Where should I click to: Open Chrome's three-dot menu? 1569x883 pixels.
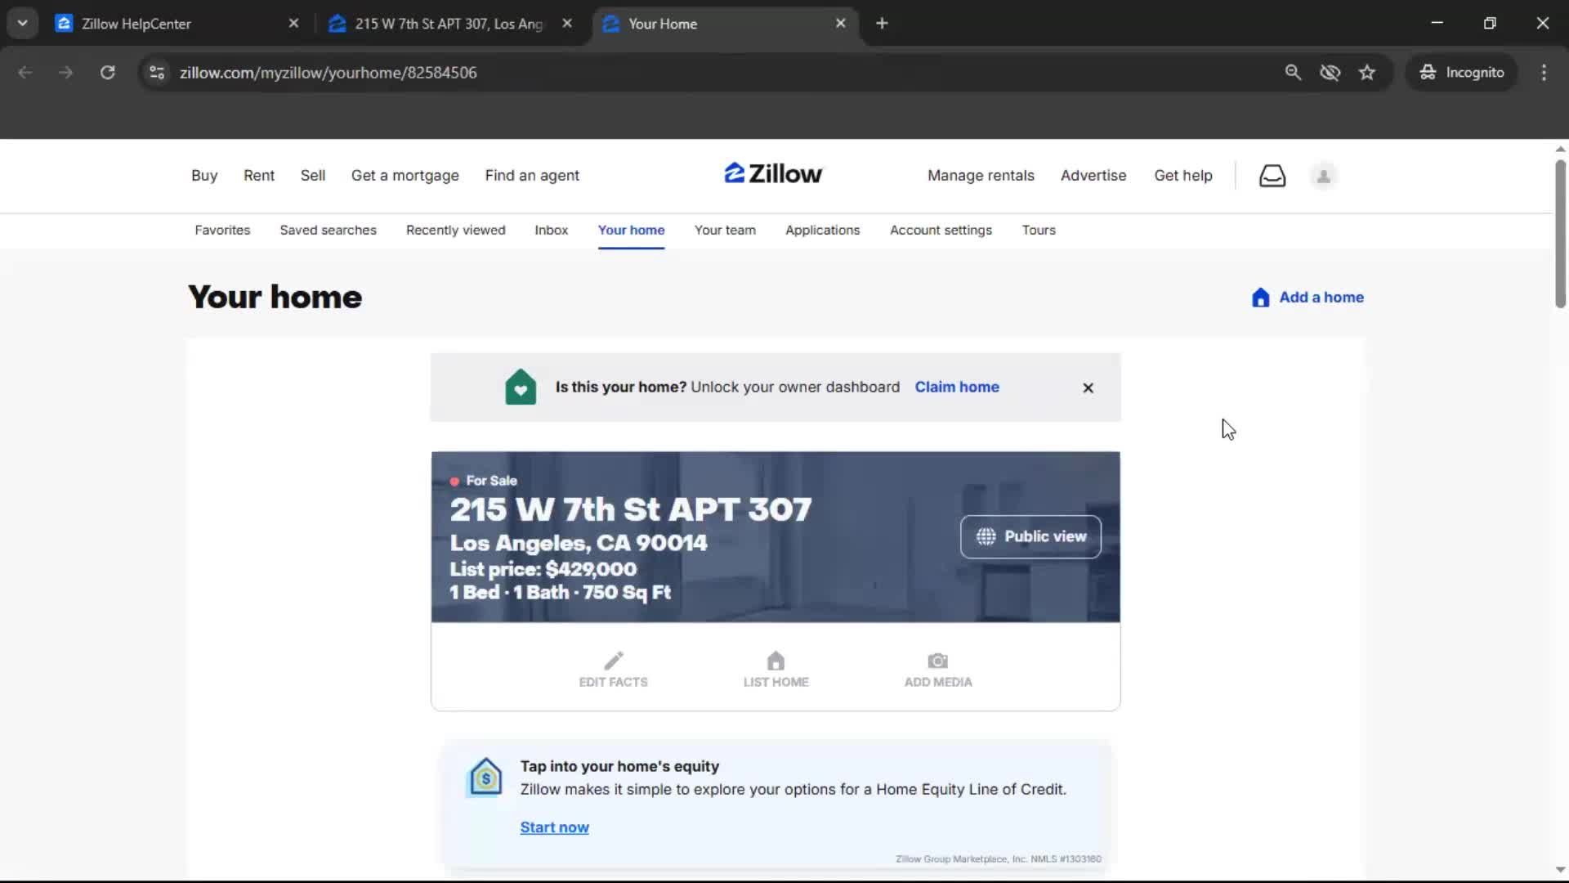coord(1544,73)
